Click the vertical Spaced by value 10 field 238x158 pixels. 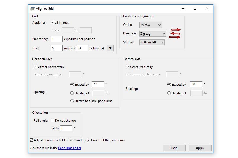(x=196, y=84)
